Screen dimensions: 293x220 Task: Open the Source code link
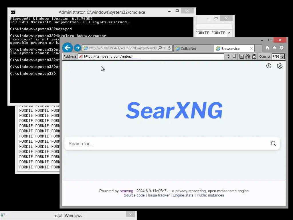click(134, 195)
